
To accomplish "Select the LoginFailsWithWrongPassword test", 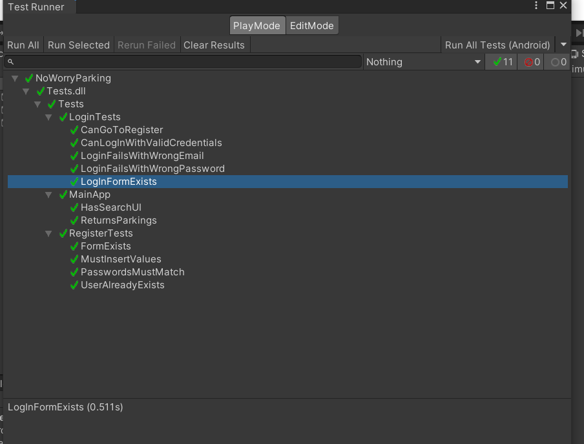I will tap(287, 169).
